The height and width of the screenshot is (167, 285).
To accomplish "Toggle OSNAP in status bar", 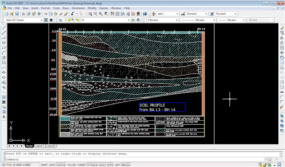I will pos(81,165).
